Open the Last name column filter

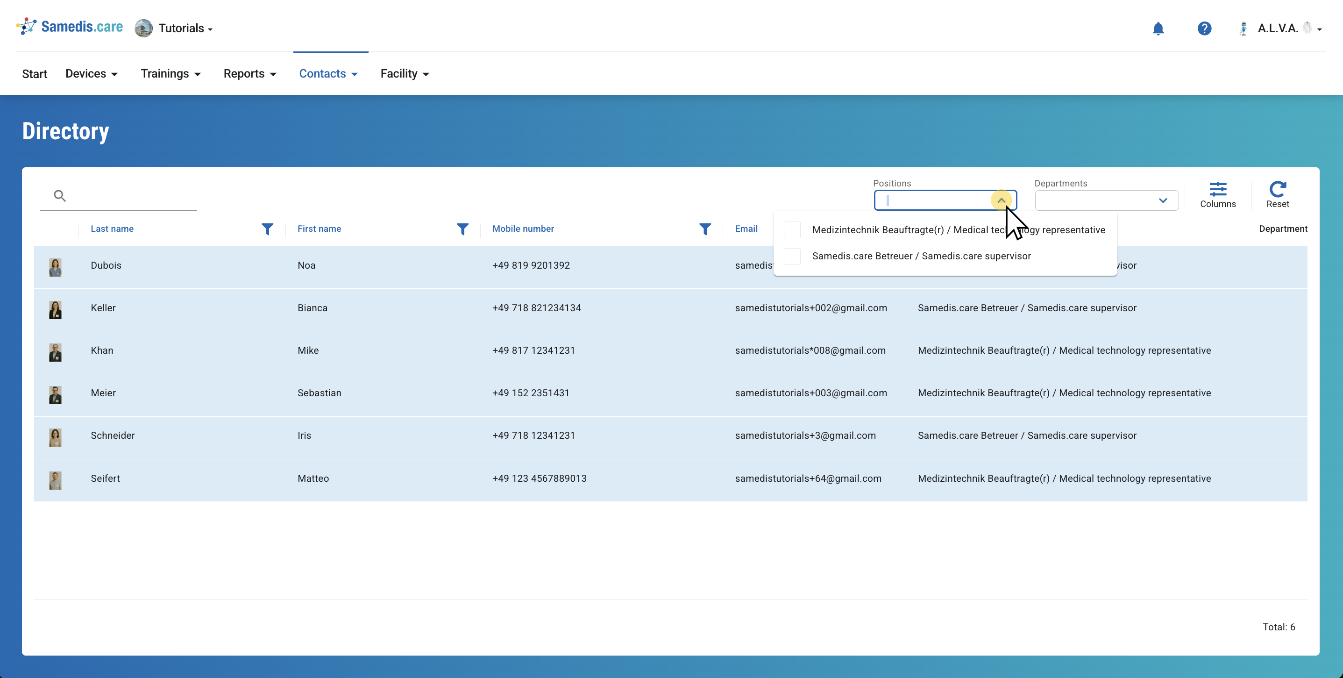point(267,229)
